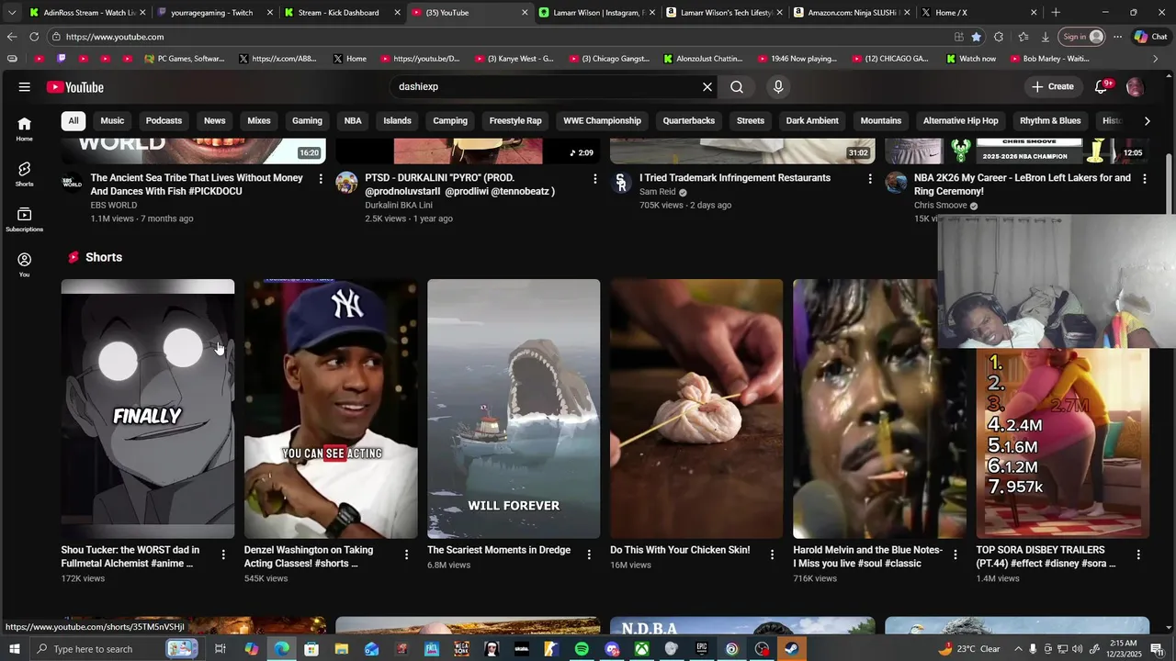The image size is (1176, 661).
Task: Start voice search with the microphone icon
Action: 778,87
